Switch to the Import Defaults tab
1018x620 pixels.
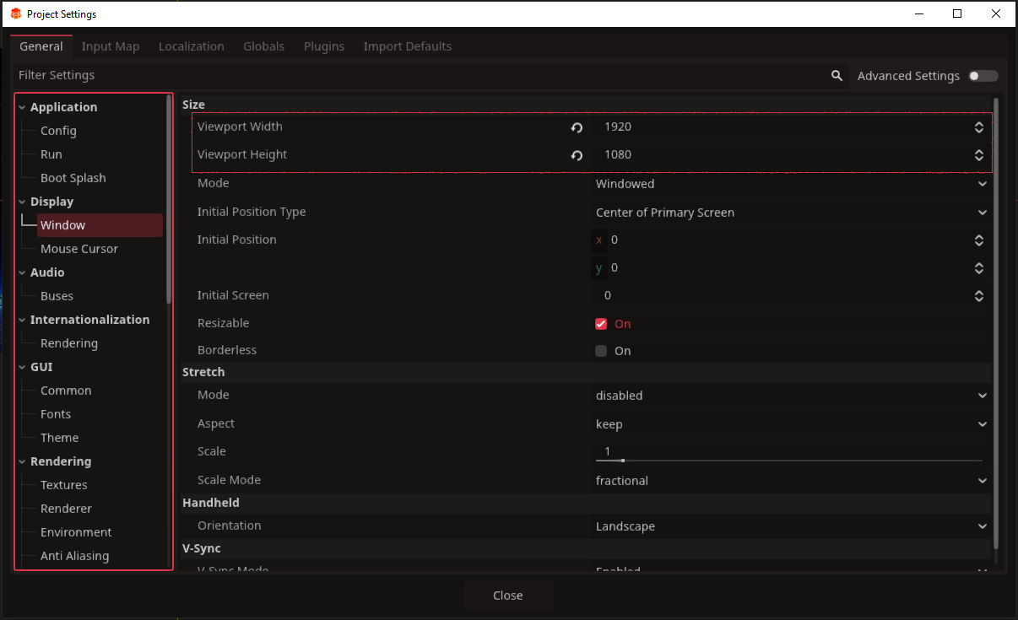point(408,46)
